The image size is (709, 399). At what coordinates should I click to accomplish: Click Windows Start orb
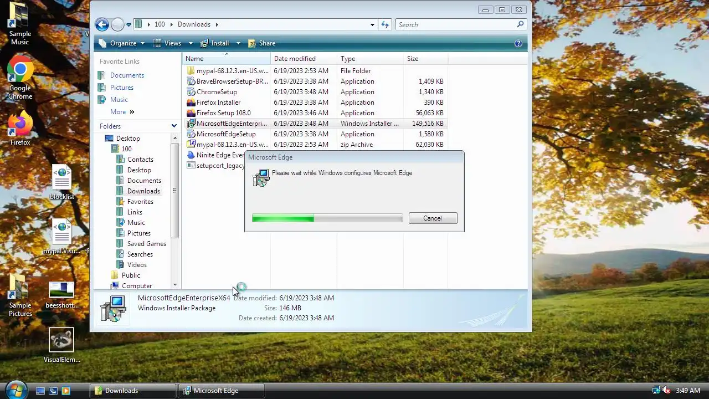click(16, 390)
